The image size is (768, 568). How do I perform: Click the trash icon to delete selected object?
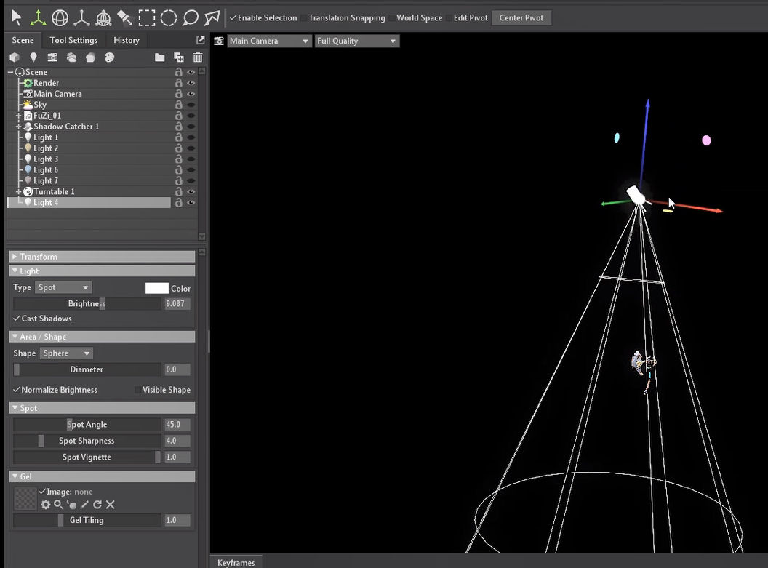(x=198, y=57)
